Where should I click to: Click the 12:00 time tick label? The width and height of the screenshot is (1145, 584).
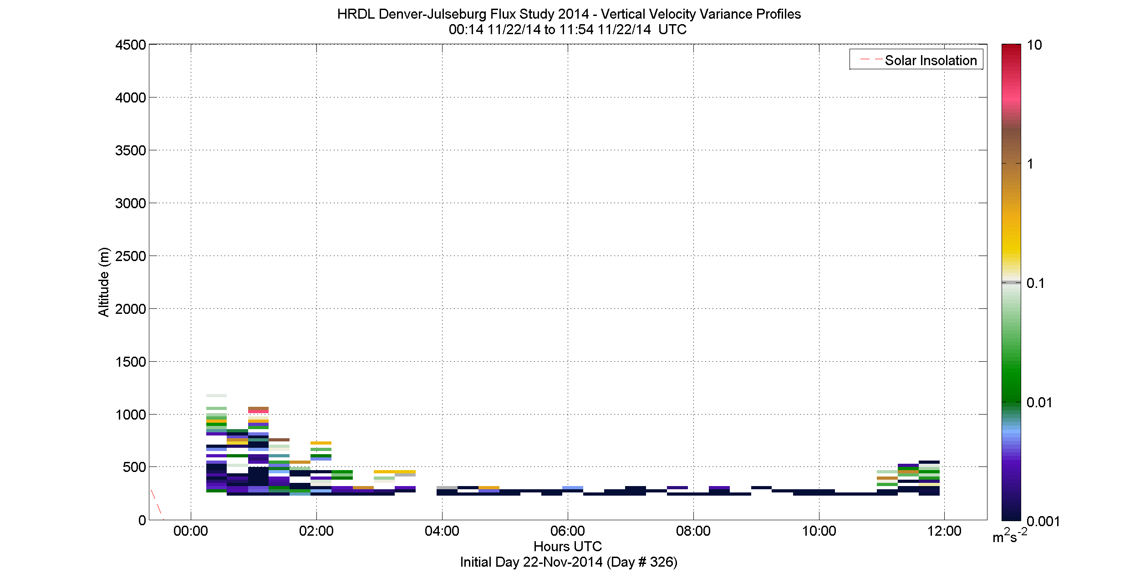point(944,531)
